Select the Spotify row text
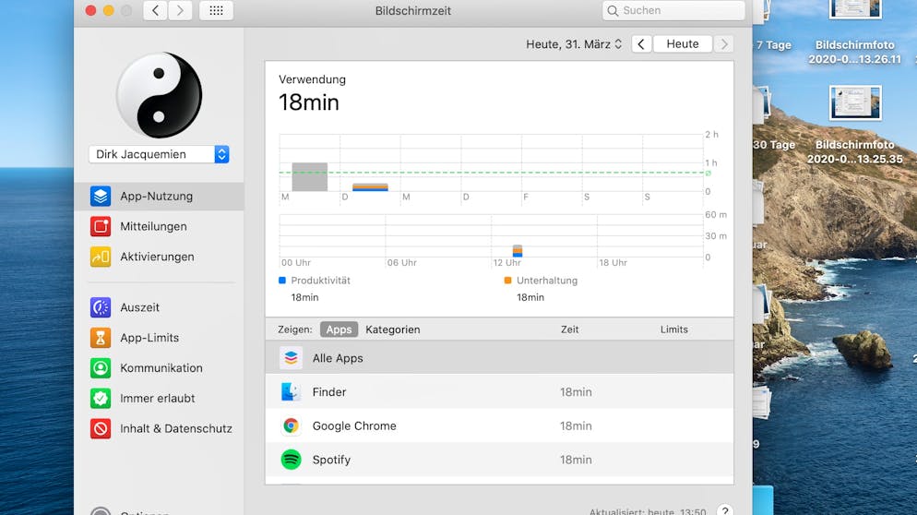This screenshot has width=917, height=515. (x=331, y=460)
